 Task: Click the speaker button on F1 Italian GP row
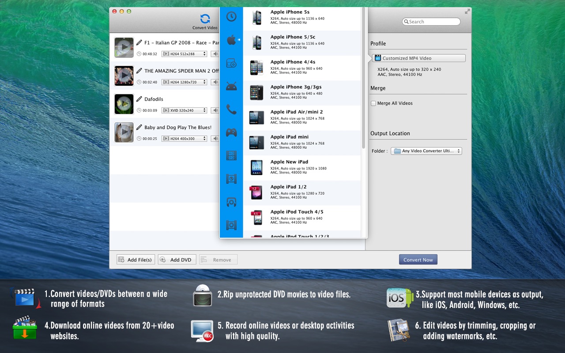215,54
